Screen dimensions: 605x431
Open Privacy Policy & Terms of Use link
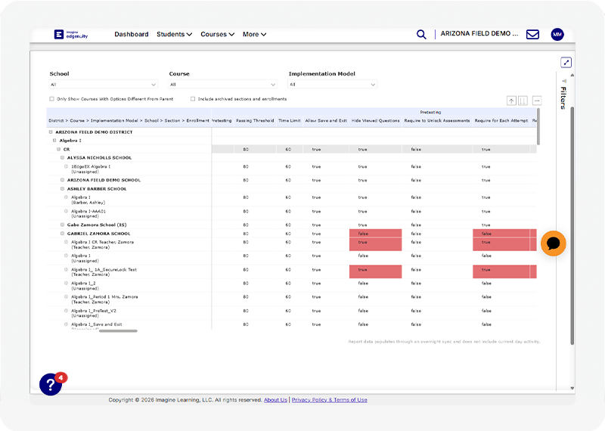tap(329, 400)
